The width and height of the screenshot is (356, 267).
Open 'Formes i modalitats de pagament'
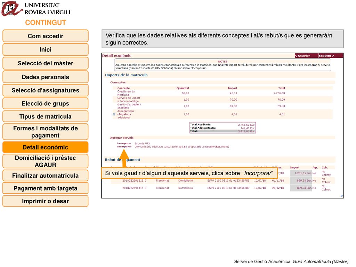[46, 132]
